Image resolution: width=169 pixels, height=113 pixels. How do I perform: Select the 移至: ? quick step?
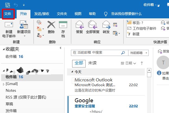pos(135,23)
